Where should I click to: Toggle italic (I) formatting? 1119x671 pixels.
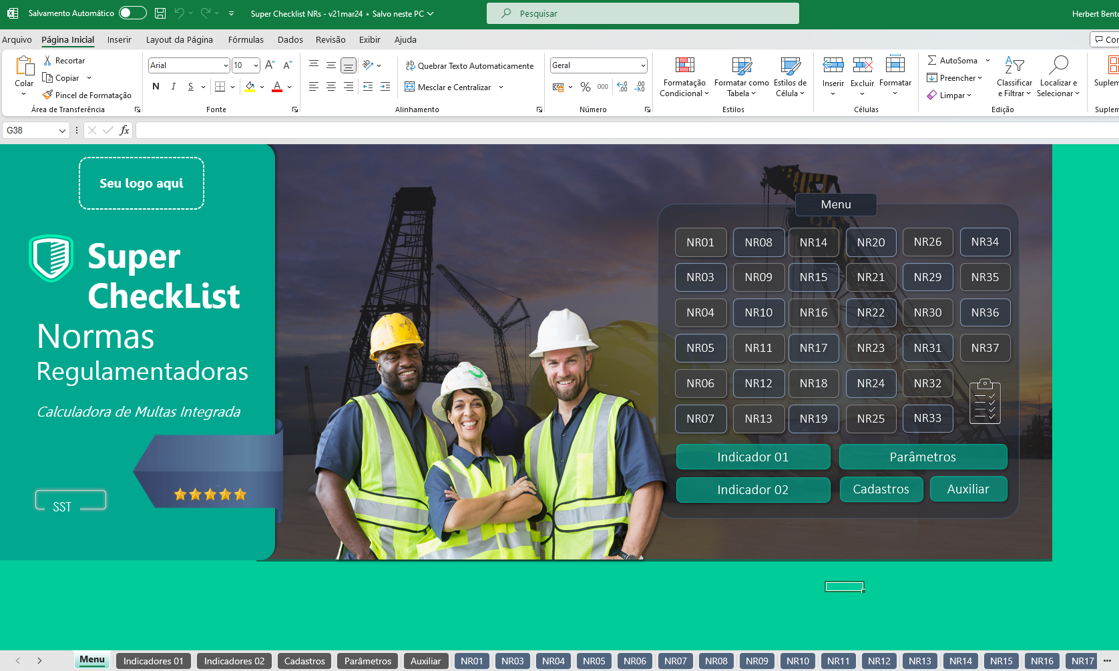point(174,86)
